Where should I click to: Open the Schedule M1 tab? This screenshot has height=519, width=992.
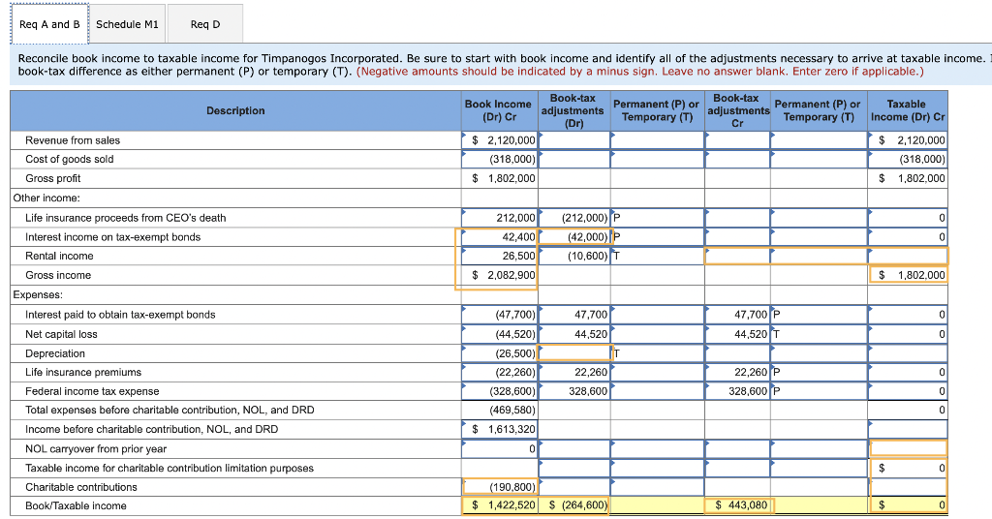tap(127, 24)
